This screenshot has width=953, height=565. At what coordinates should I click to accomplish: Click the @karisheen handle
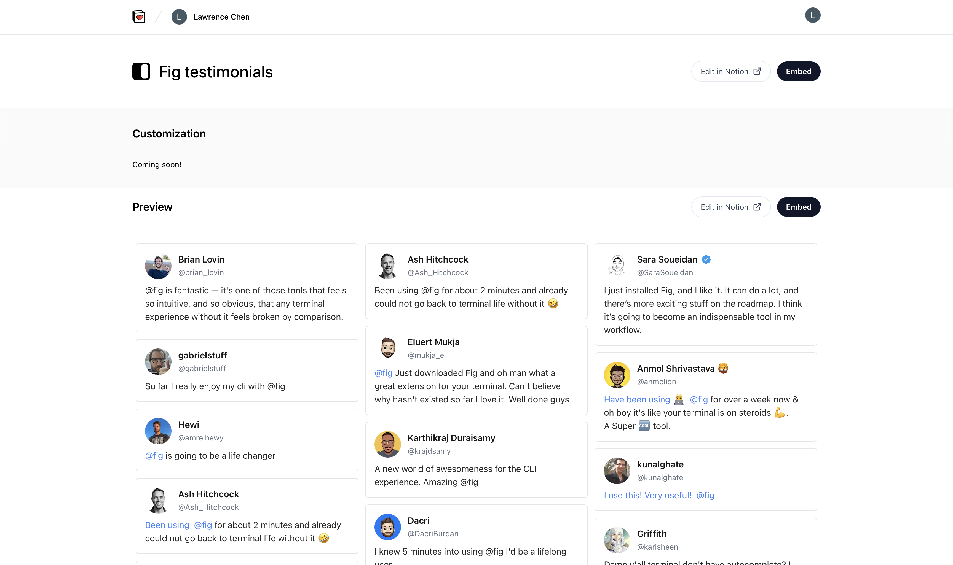point(658,547)
